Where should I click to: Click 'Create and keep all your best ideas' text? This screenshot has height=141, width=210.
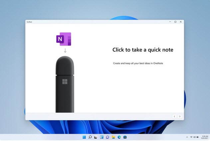pos(131,63)
